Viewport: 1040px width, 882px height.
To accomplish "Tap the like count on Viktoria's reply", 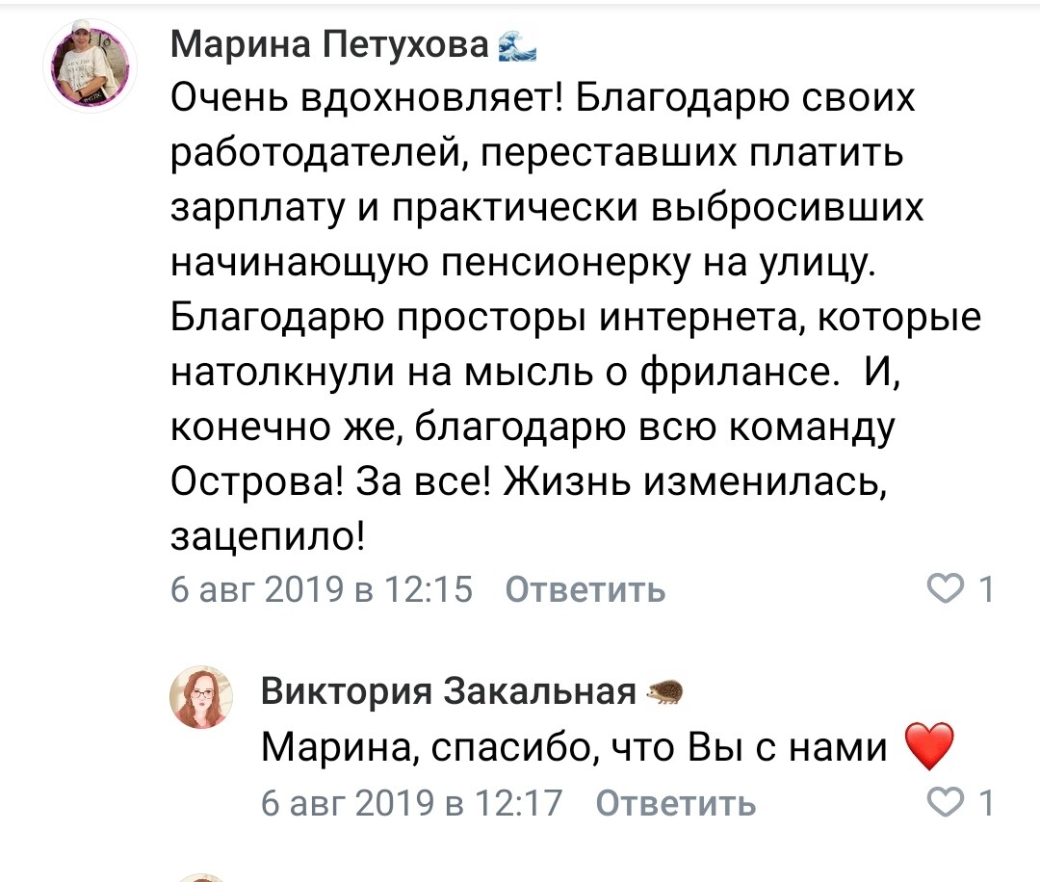I will 986,802.
